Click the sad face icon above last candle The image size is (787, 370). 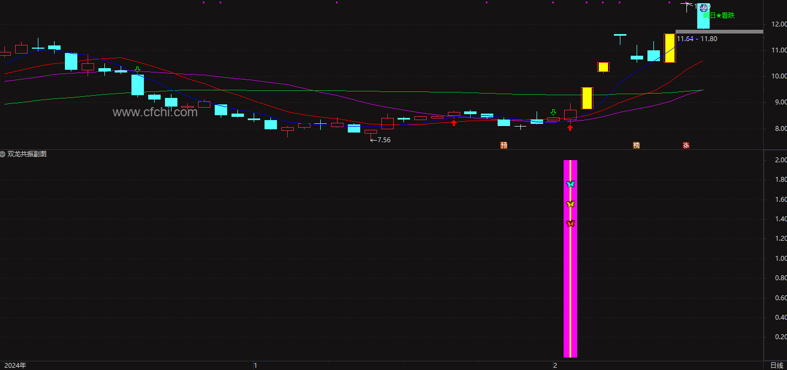tap(703, 8)
